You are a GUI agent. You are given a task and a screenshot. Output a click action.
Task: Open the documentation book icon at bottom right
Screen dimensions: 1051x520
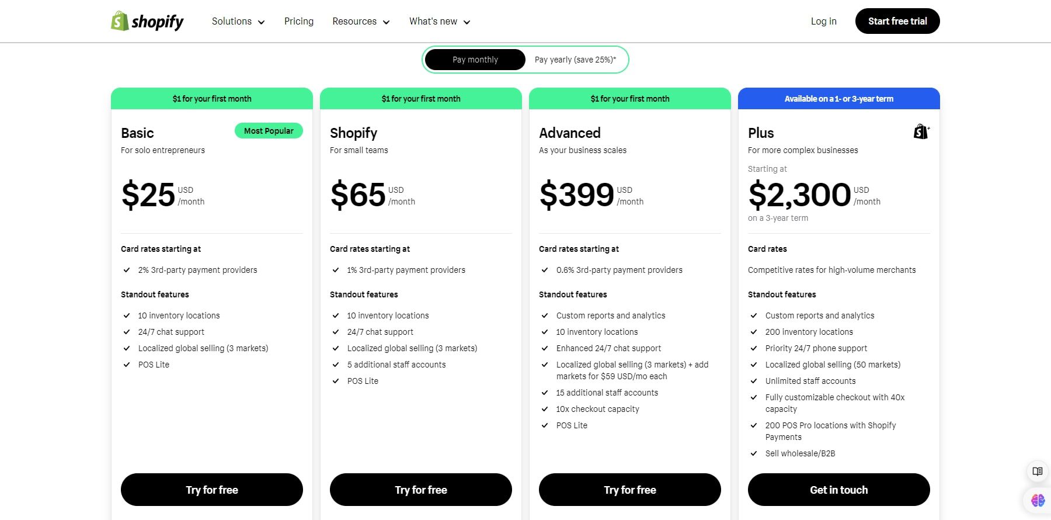click(1036, 471)
